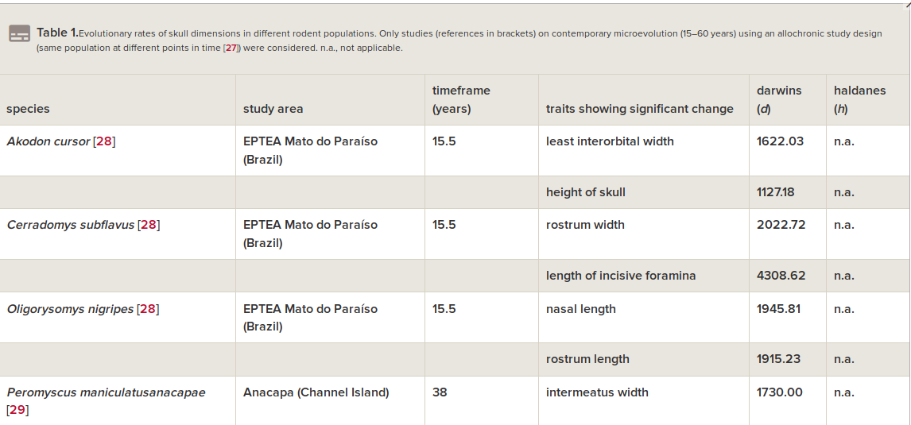Select the 4308.62 darwins value cell
911x425 pixels.
[788, 276]
